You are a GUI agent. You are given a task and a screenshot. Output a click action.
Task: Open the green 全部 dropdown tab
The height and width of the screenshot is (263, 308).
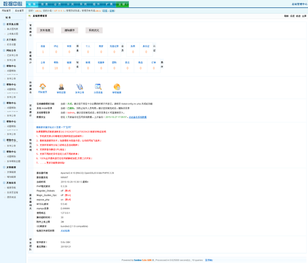pyautogui.click(x=122, y=4)
